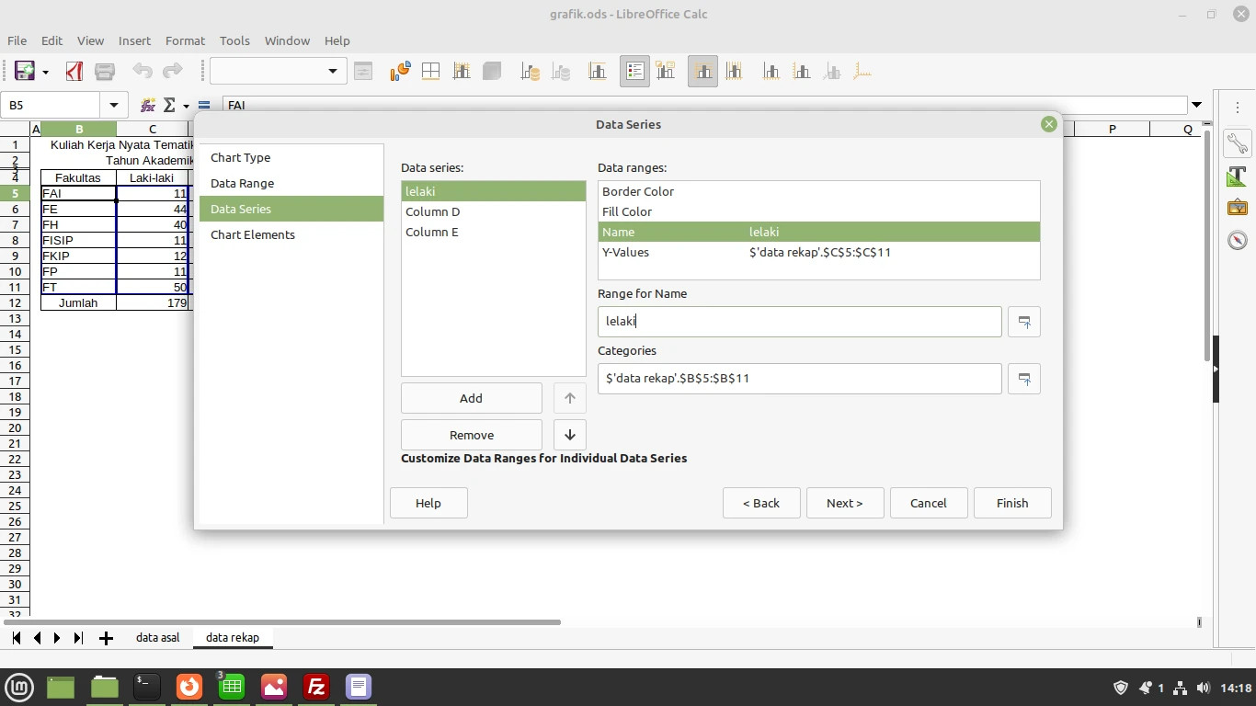1256x706 pixels.
Task: Click the Data Ranges toolbar icon
Action: 462,72
